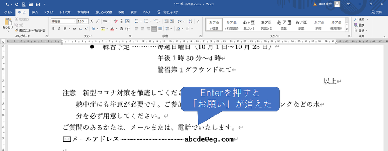
Task: Toggle Underline formatting
Action: 65,28
